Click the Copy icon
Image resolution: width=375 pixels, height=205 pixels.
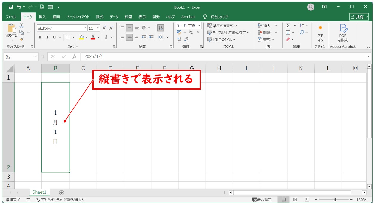tap(21, 32)
